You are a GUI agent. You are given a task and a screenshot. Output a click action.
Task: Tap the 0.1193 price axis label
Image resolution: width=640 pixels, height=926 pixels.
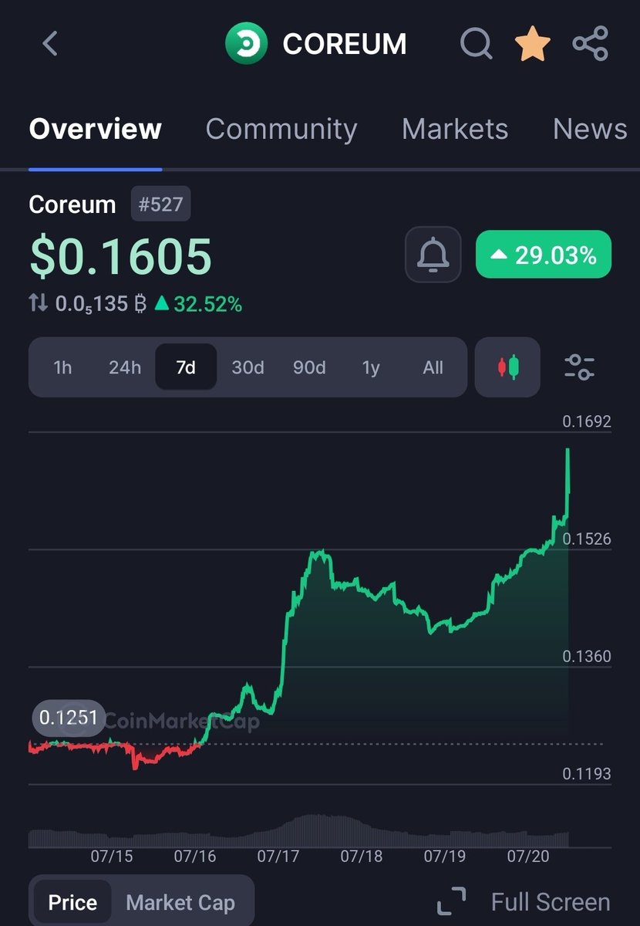586,773
